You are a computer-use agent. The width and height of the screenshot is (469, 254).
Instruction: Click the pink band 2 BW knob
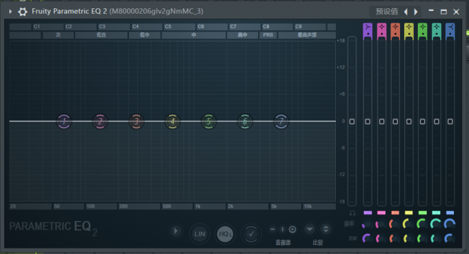pos(381,238)
